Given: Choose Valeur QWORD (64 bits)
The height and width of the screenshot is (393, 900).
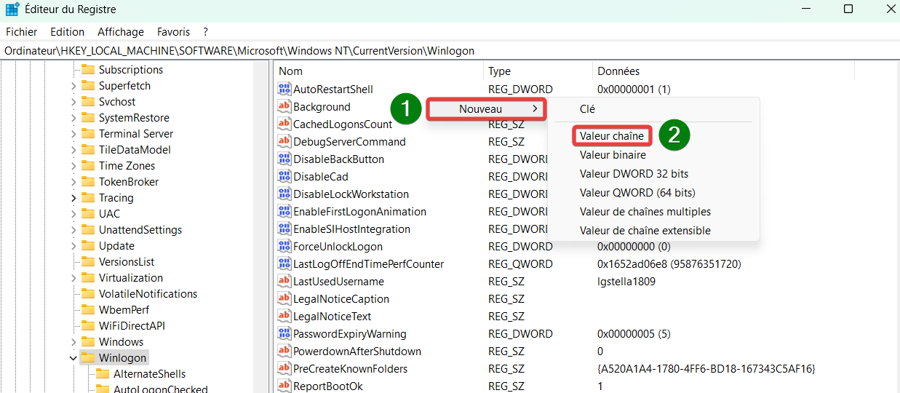Looking at the screenshot, I should (637, 193).
